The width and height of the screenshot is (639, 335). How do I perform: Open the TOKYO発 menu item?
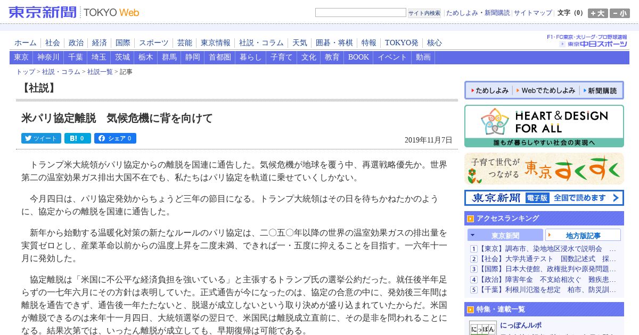click(402, 43)
